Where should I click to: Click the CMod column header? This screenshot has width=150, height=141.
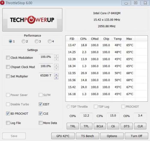coord(95,39)
